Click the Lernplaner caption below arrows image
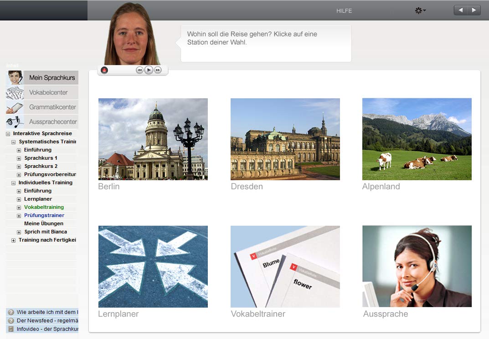Viewport: 489px width, 339px height. coord(118,314)
